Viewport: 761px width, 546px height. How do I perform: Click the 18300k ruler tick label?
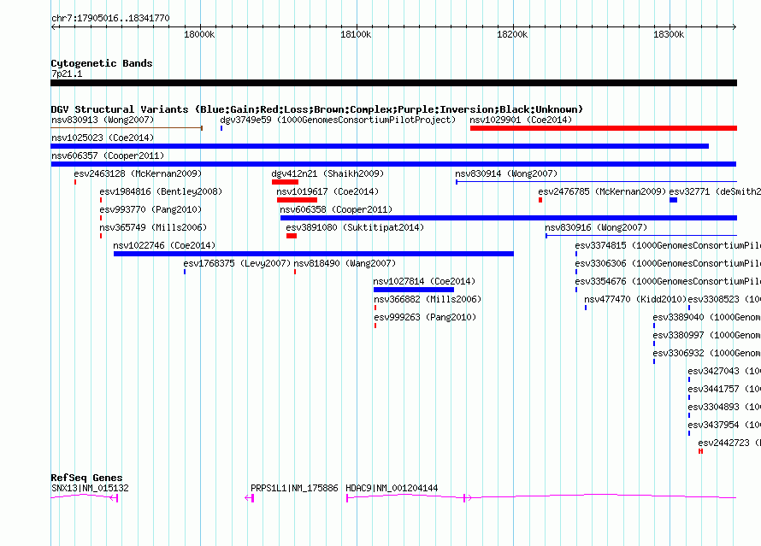point(669,34)
